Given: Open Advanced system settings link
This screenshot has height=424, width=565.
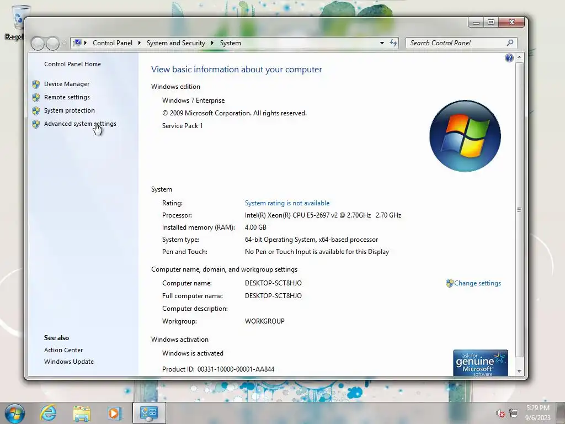Looking at the screenshot, I should click(80, 124).
